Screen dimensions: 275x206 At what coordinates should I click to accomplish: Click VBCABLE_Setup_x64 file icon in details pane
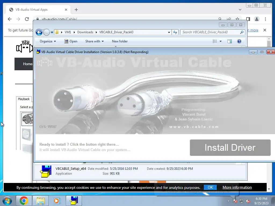point(46,171)
